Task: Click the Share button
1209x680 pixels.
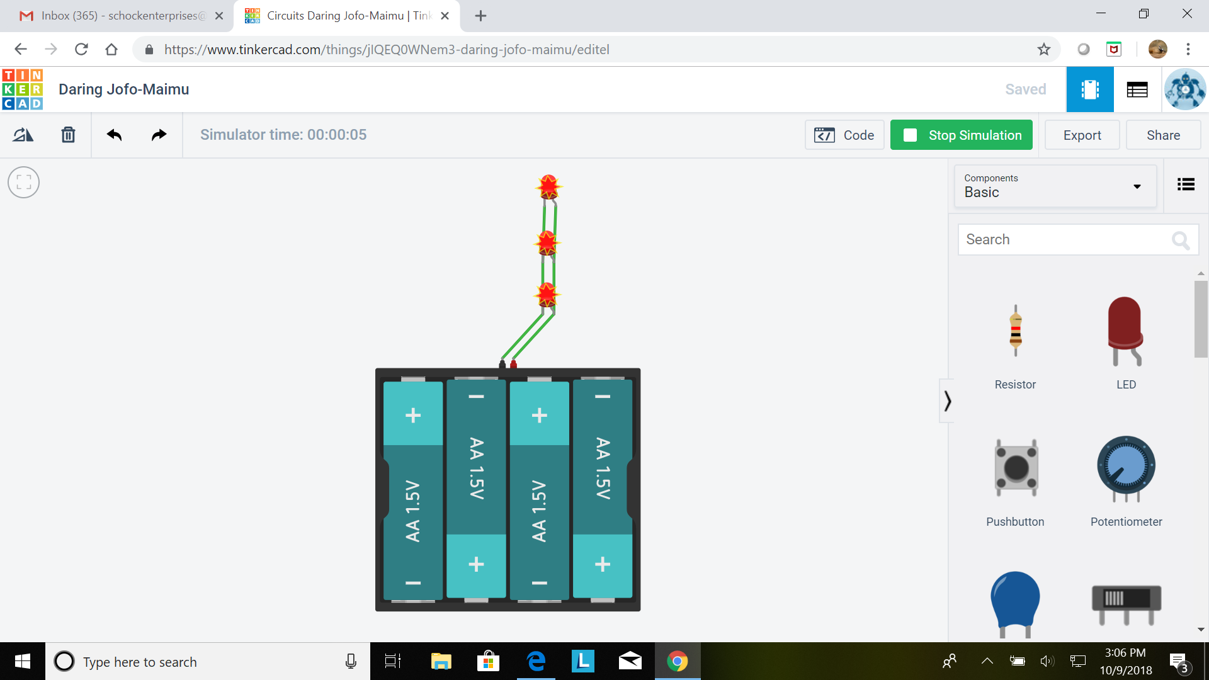Action: (x=1163, y=135)
